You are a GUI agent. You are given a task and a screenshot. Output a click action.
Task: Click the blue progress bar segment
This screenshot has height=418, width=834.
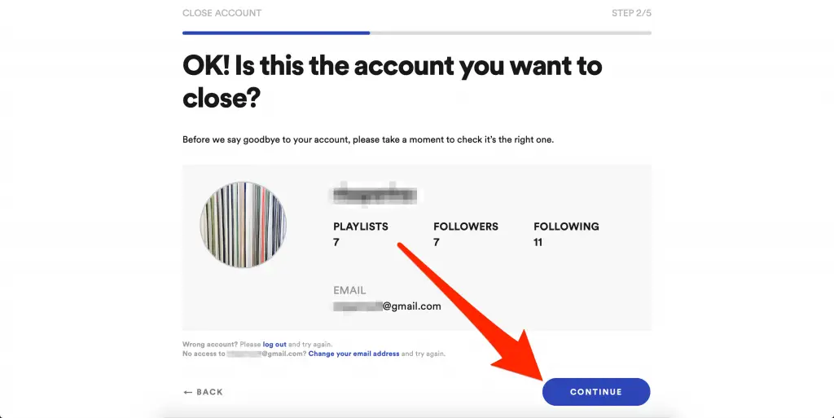click(276, 33)
